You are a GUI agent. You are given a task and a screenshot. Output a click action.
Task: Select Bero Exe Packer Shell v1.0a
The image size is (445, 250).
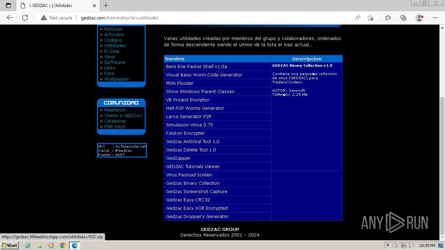217,66
